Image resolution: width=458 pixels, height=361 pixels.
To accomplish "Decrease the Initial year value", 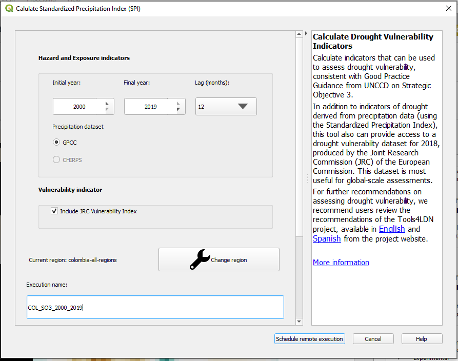I will (x=107, y=110).
